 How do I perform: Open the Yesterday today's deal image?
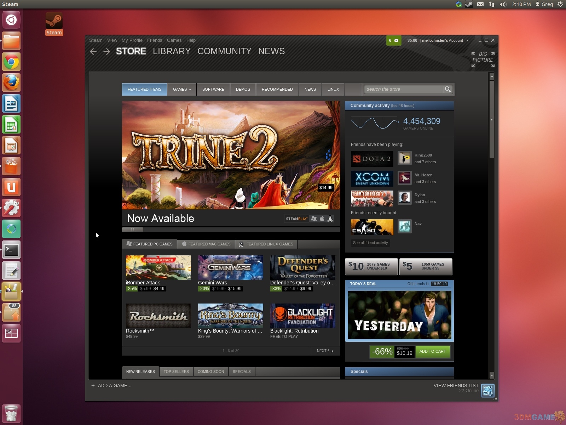tap(399, 315)
